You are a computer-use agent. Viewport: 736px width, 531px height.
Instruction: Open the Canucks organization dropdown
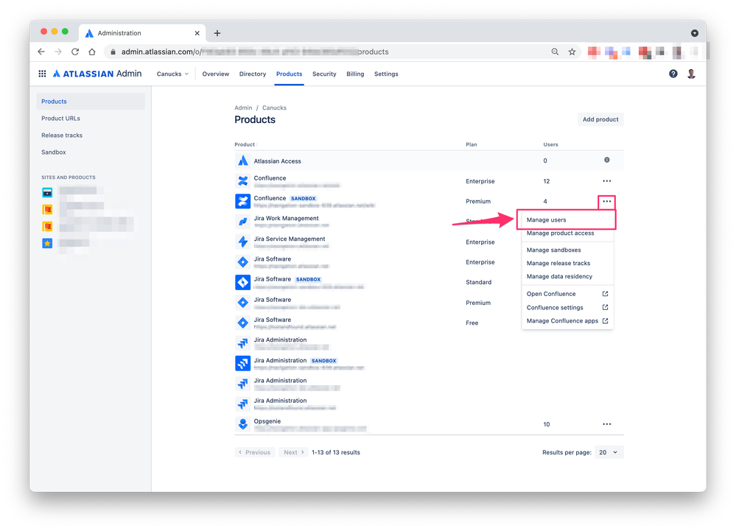point(172,74)
